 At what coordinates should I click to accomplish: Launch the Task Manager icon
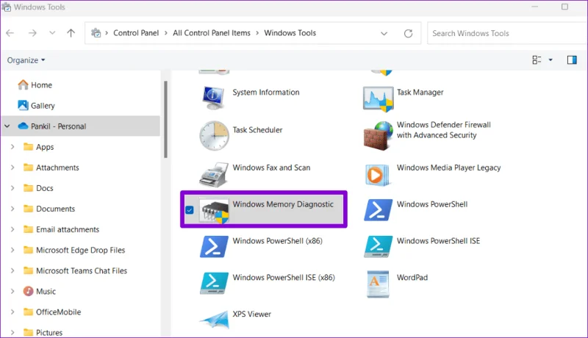pyautogui.click(x=378, y=99)
